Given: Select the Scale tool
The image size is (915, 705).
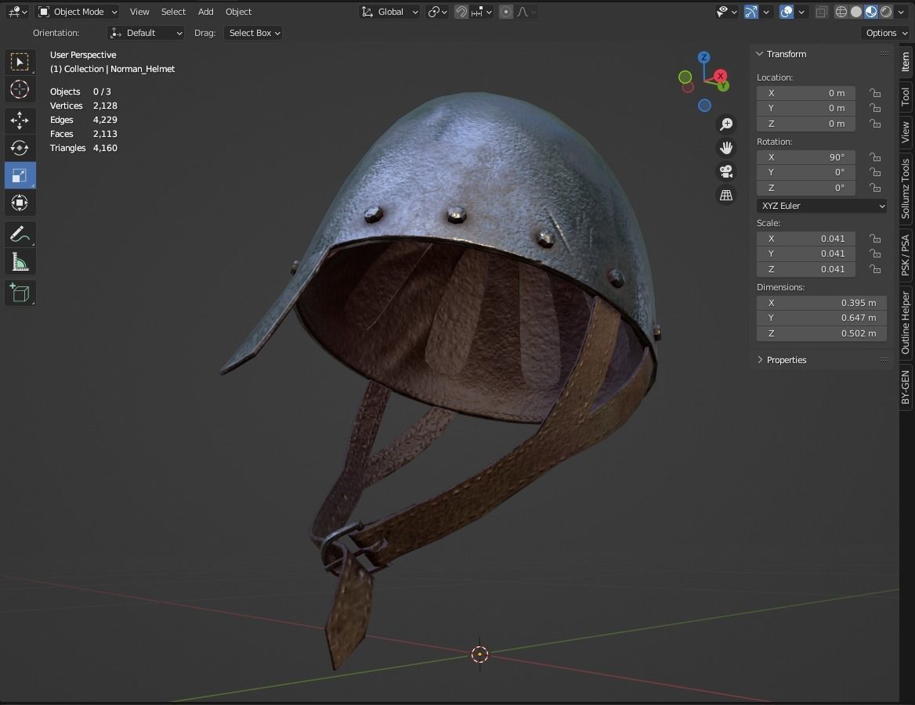Looking at the screenshot, I should click(x=20, y=174).
